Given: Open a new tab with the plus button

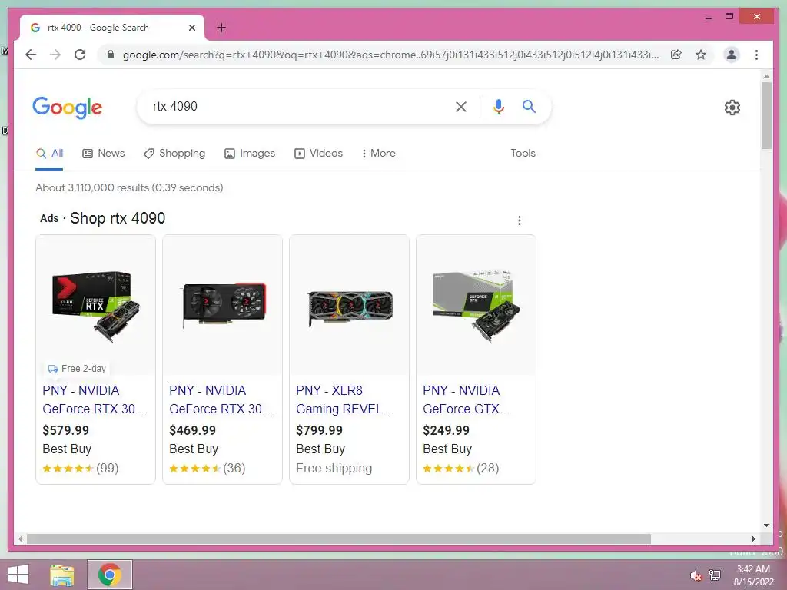Looking at the screenshot, I should [x=221, y=28].
